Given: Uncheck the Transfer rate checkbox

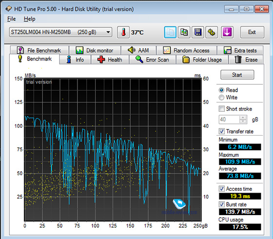Looking at the screenshot, I should tap(222, 131).
